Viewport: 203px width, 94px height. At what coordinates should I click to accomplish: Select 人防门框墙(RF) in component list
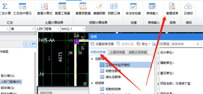(x=11, y=82)
